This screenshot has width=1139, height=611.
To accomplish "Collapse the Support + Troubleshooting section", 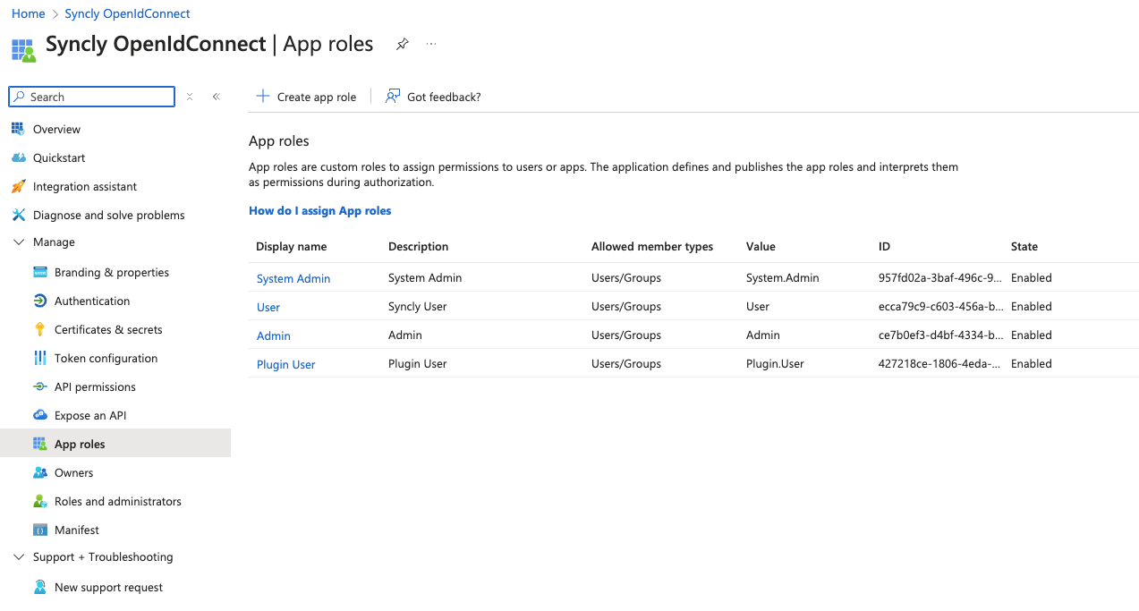I will click(x=19, y=556).
